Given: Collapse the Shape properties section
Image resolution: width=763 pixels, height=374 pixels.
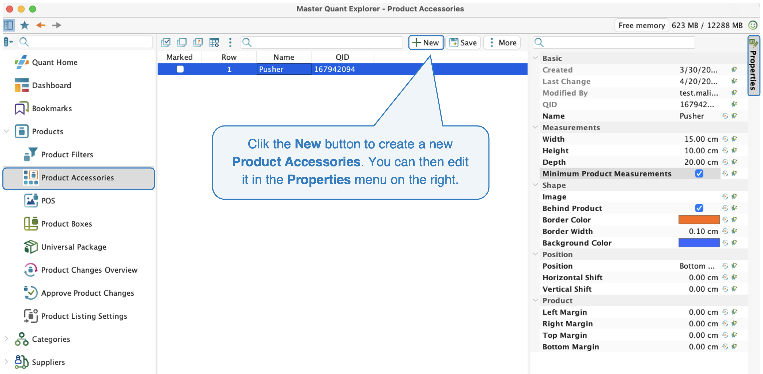Looking at the screenshot, I should click(x=535, y=185).
